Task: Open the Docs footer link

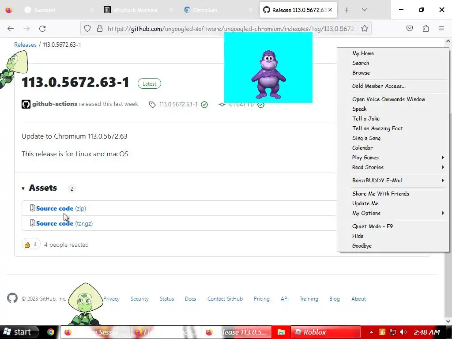Action: click(191, 299)
